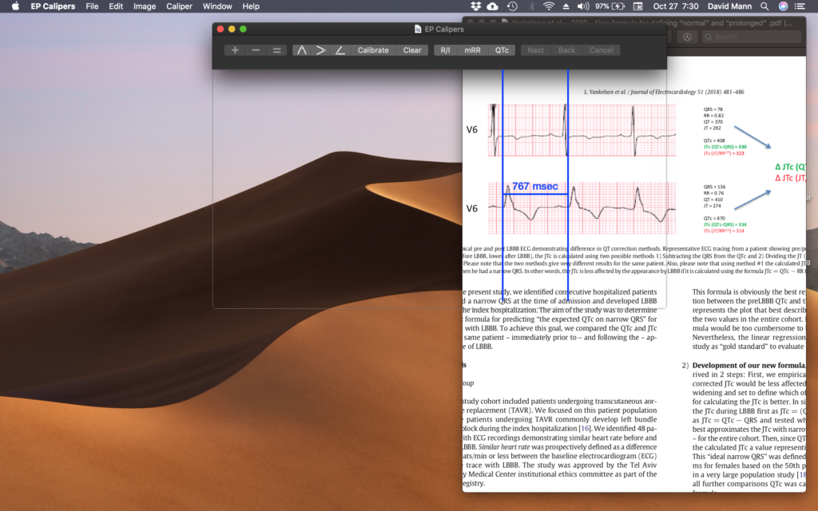Expand the Wi-Fi status menu
This screenshot has width=818, height=511.
click(x=548, y=6)
